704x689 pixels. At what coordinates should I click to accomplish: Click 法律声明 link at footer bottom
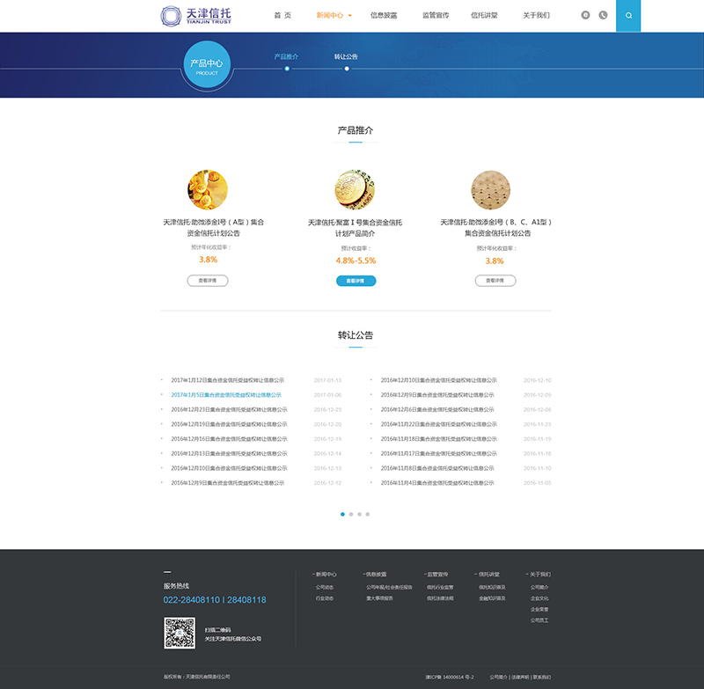(520, 677)
